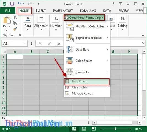Click horizontal scrollbar left arrow
This screenshot has width=147, height=132.
[94, 123]
